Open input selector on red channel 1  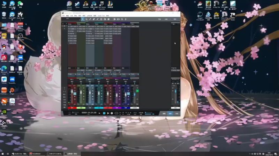(72, 79)
